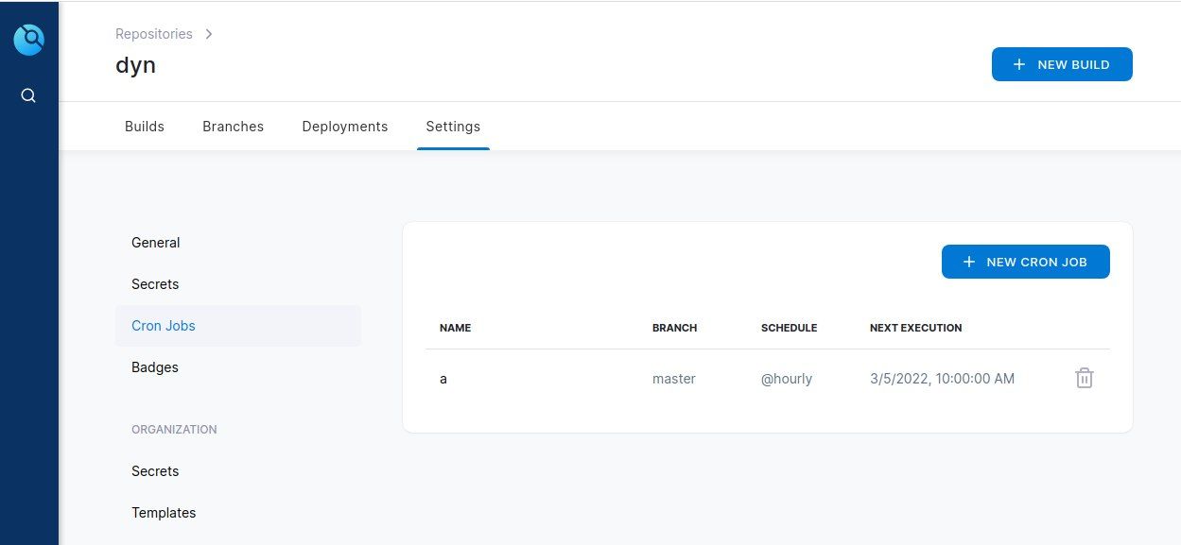Viewport: 1181px width, 545px height.
Task: Switch to the Builds tab
Action: [145, 127]
